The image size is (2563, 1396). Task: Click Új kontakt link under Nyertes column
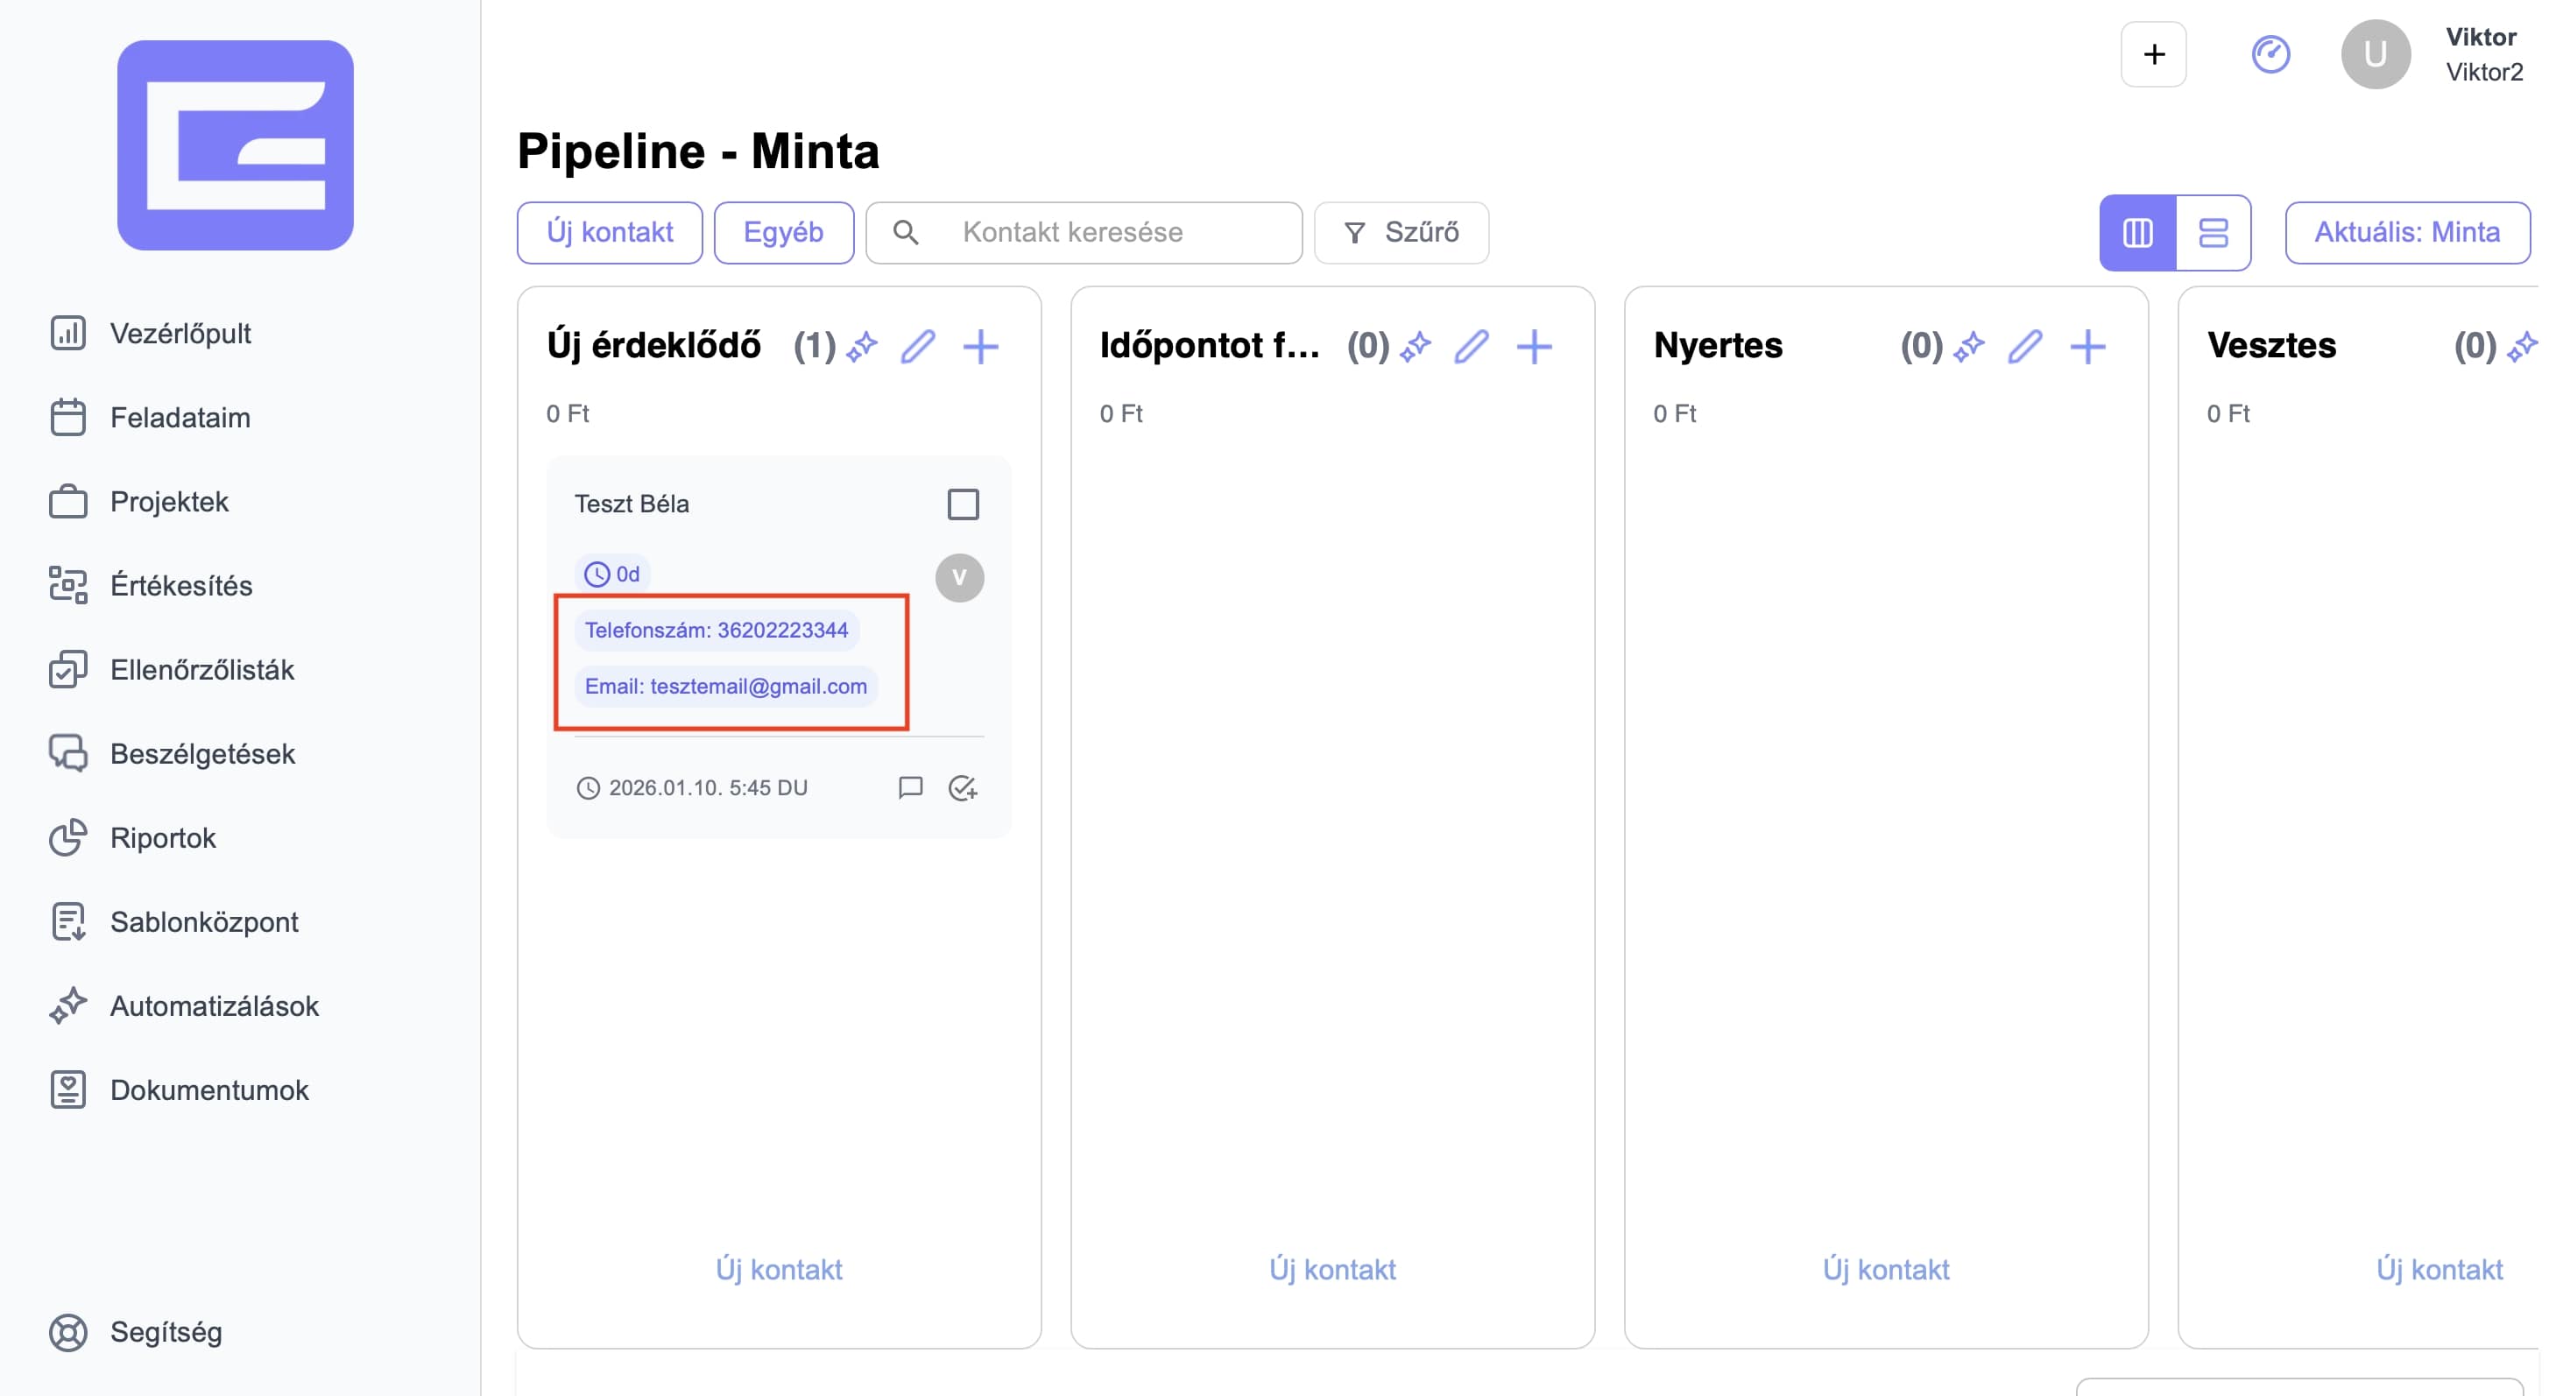(1885, 1269)
